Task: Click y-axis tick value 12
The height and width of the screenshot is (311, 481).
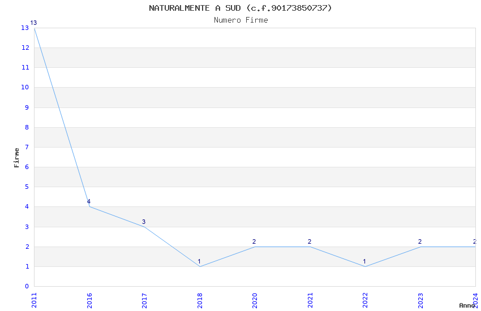Action: 25,47
